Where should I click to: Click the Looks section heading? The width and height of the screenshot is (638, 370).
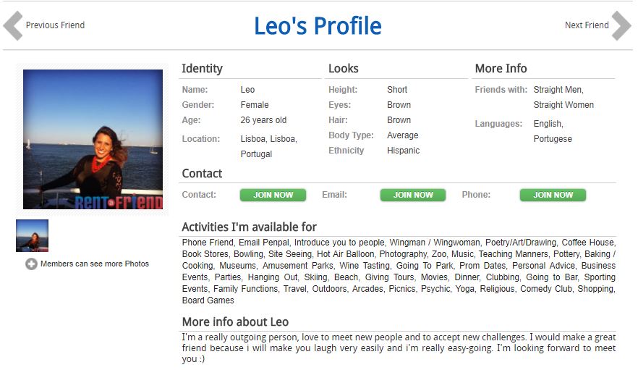[x=344, y=69]
